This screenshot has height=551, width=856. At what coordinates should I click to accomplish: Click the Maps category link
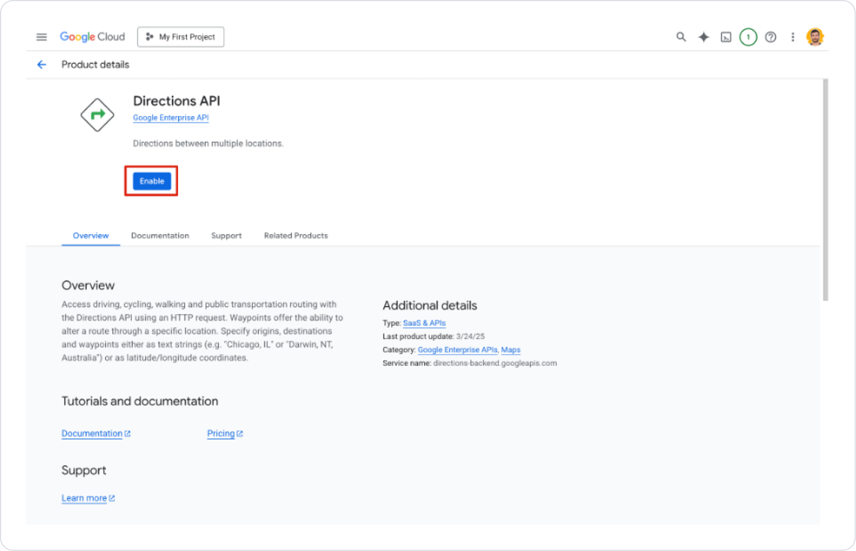pos(511,350)
